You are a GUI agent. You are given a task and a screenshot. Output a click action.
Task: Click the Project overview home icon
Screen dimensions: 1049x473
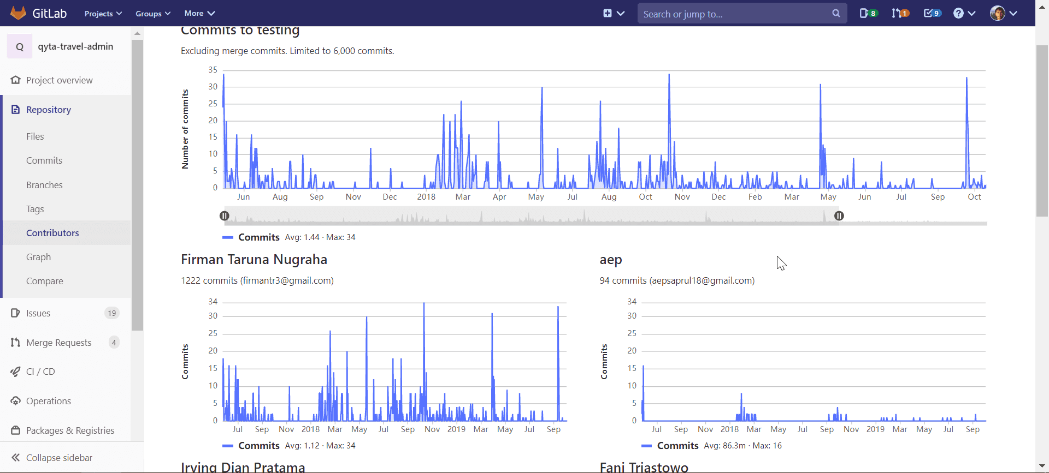(x=15, y=80)
